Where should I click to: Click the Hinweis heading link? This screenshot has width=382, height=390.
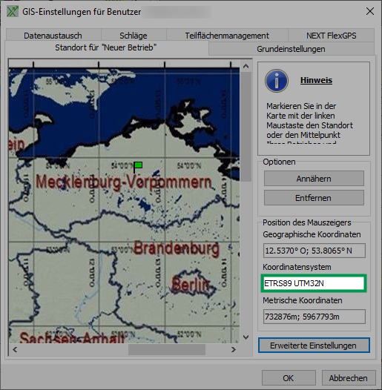coord(316,80)
